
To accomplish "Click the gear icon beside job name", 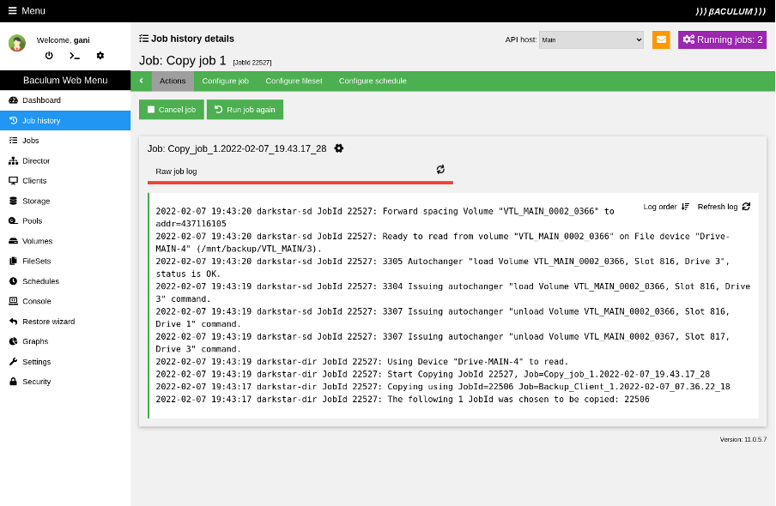I will (x=339, y=148).
